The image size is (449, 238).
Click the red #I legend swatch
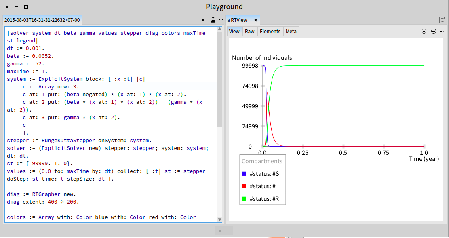(x=244, y=186)
